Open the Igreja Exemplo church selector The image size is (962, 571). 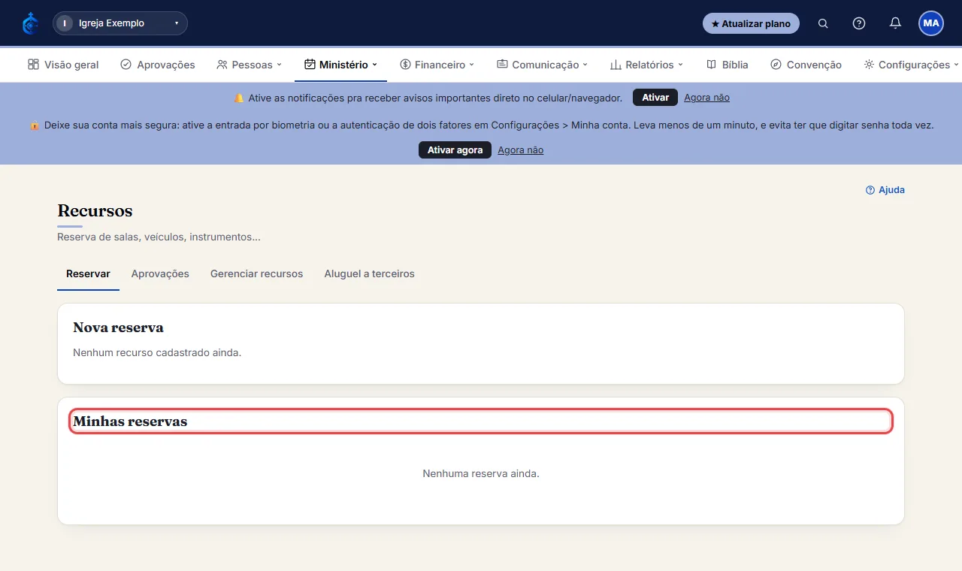coord(120,23)
